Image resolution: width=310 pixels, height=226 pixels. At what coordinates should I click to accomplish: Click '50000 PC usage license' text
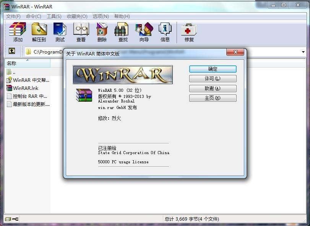point(123,162)
